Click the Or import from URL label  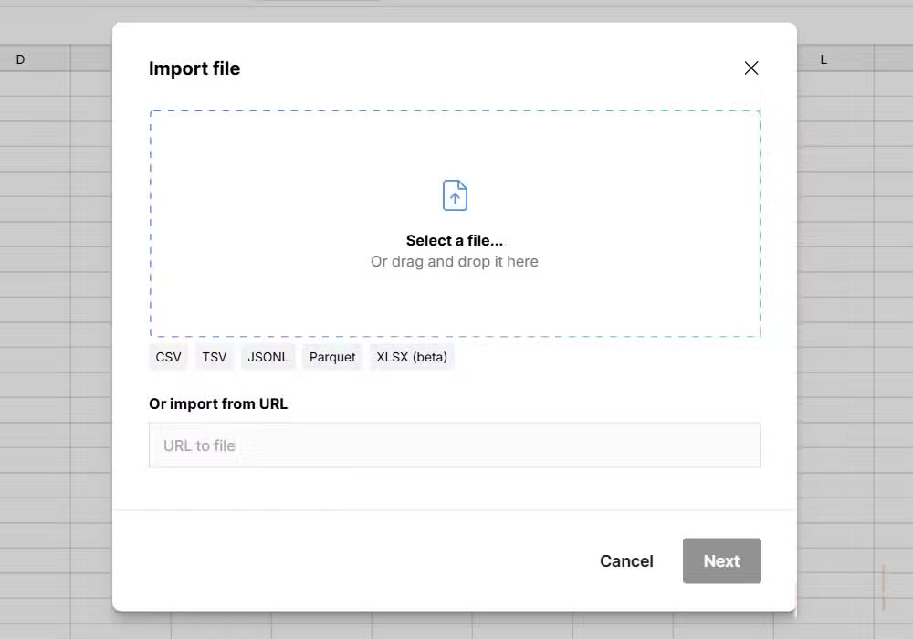click(218, 403)
